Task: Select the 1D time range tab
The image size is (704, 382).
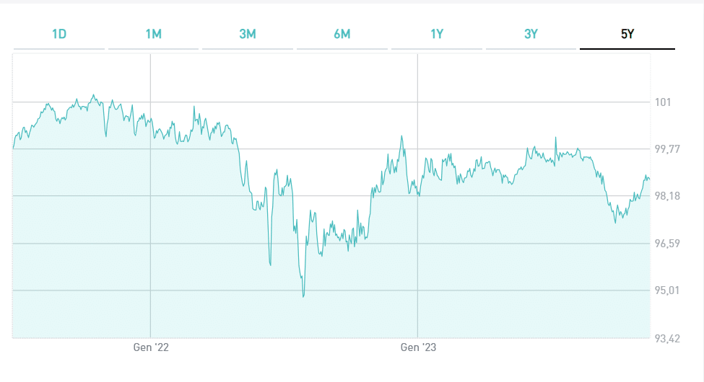Action: 59,34
